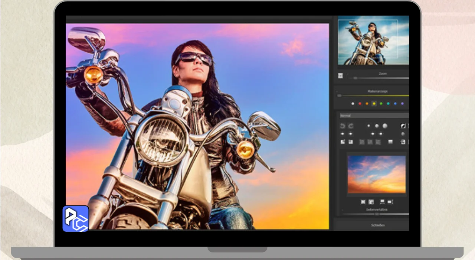Screen dimensions: 475x260
Task: Select the sunset sky preview thumbnail
Action: [x=377, y=174]
